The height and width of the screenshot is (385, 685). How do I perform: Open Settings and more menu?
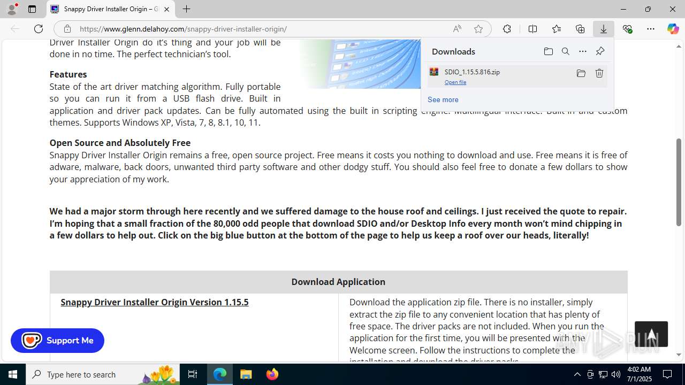(651, 29)
